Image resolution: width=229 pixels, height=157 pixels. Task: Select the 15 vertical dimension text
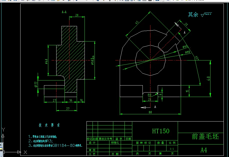click(x=187, y=91)
